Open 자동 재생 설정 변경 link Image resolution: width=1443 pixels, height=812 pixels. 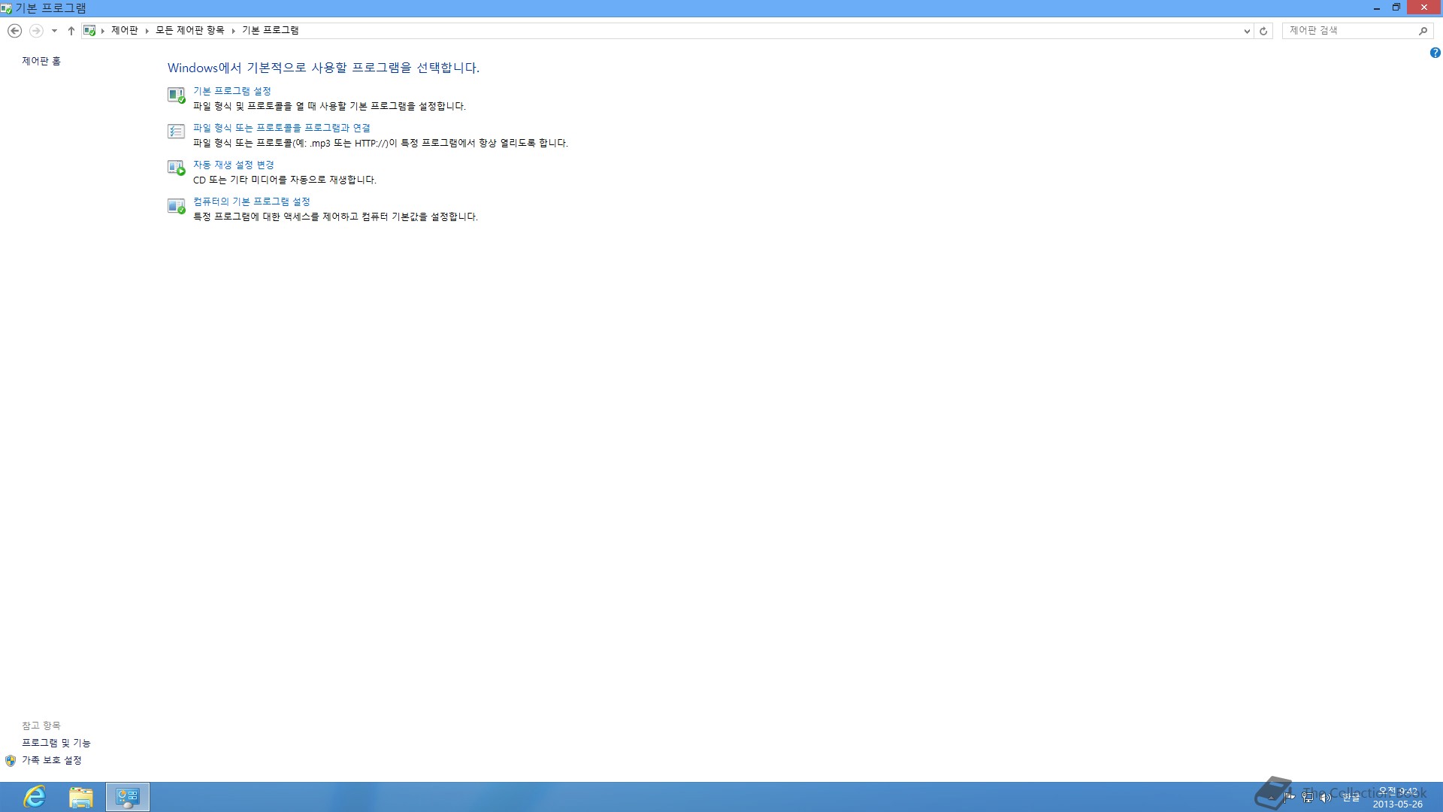point(233,165)
